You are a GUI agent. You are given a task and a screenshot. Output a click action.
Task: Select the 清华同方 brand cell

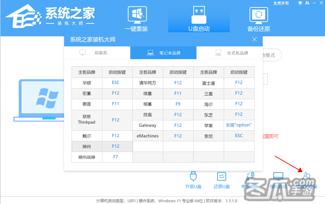point(148,83)
